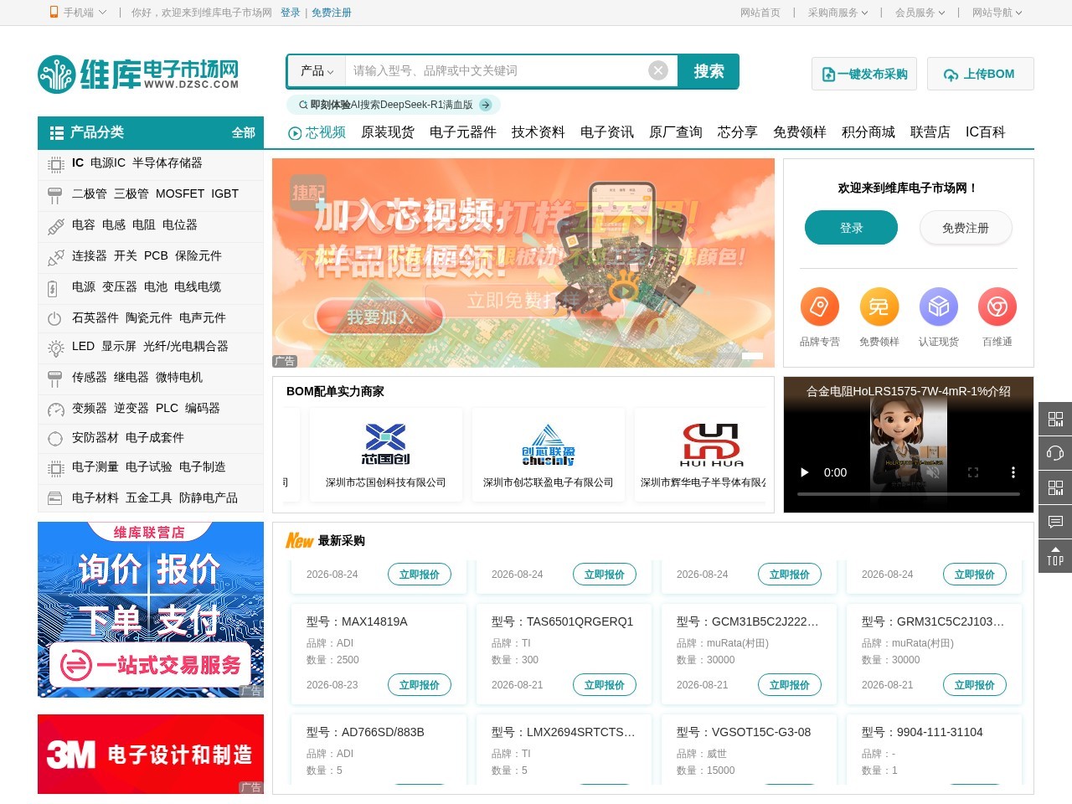Open the 原厂查询 nav tab
The height and width of the screenshot is (804, 1072).
point(675,132)
